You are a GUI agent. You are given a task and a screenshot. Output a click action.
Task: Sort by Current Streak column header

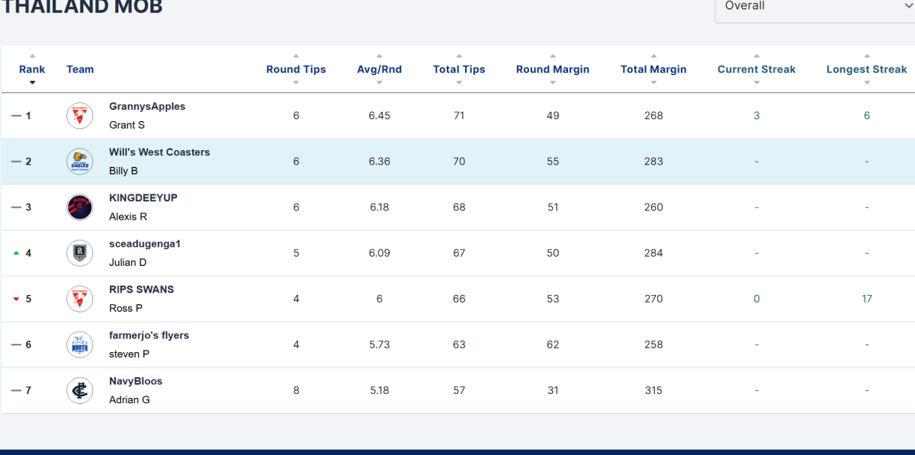pos(756,69)
